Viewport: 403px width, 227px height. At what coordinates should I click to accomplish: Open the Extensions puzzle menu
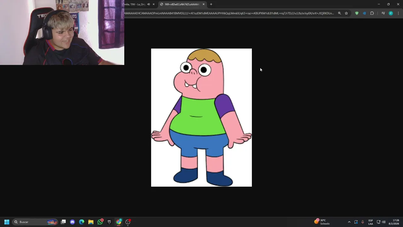pyautogui.click(x=372, y=13)
